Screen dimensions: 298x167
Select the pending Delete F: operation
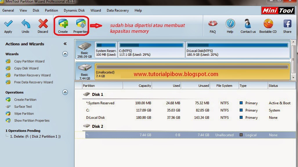[35, 137]
